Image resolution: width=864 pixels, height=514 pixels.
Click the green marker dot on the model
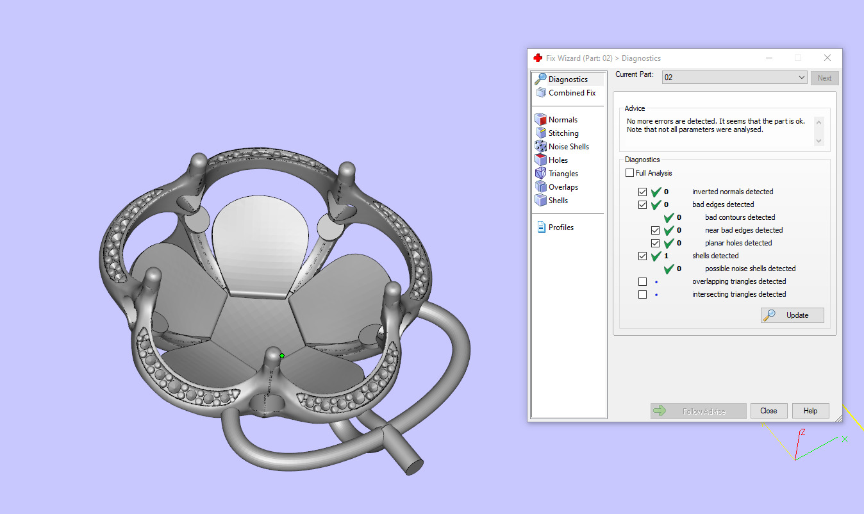click(x=282, y=355)
